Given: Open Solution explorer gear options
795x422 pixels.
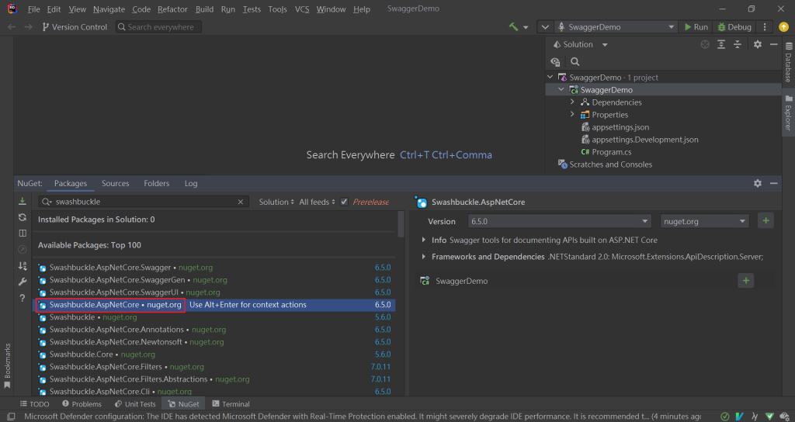Looking at the screenshot, I should pyautogui.click(x=758, y=45).
